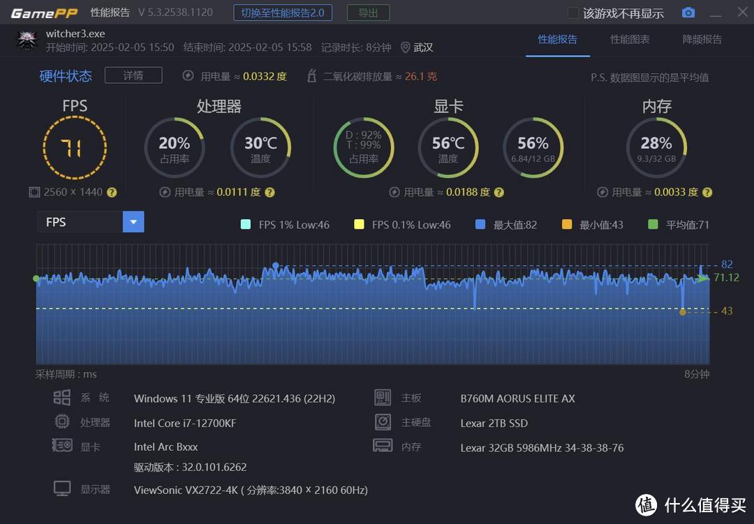Click 切换至性能报告2.0 button

[x=283, y=13]
